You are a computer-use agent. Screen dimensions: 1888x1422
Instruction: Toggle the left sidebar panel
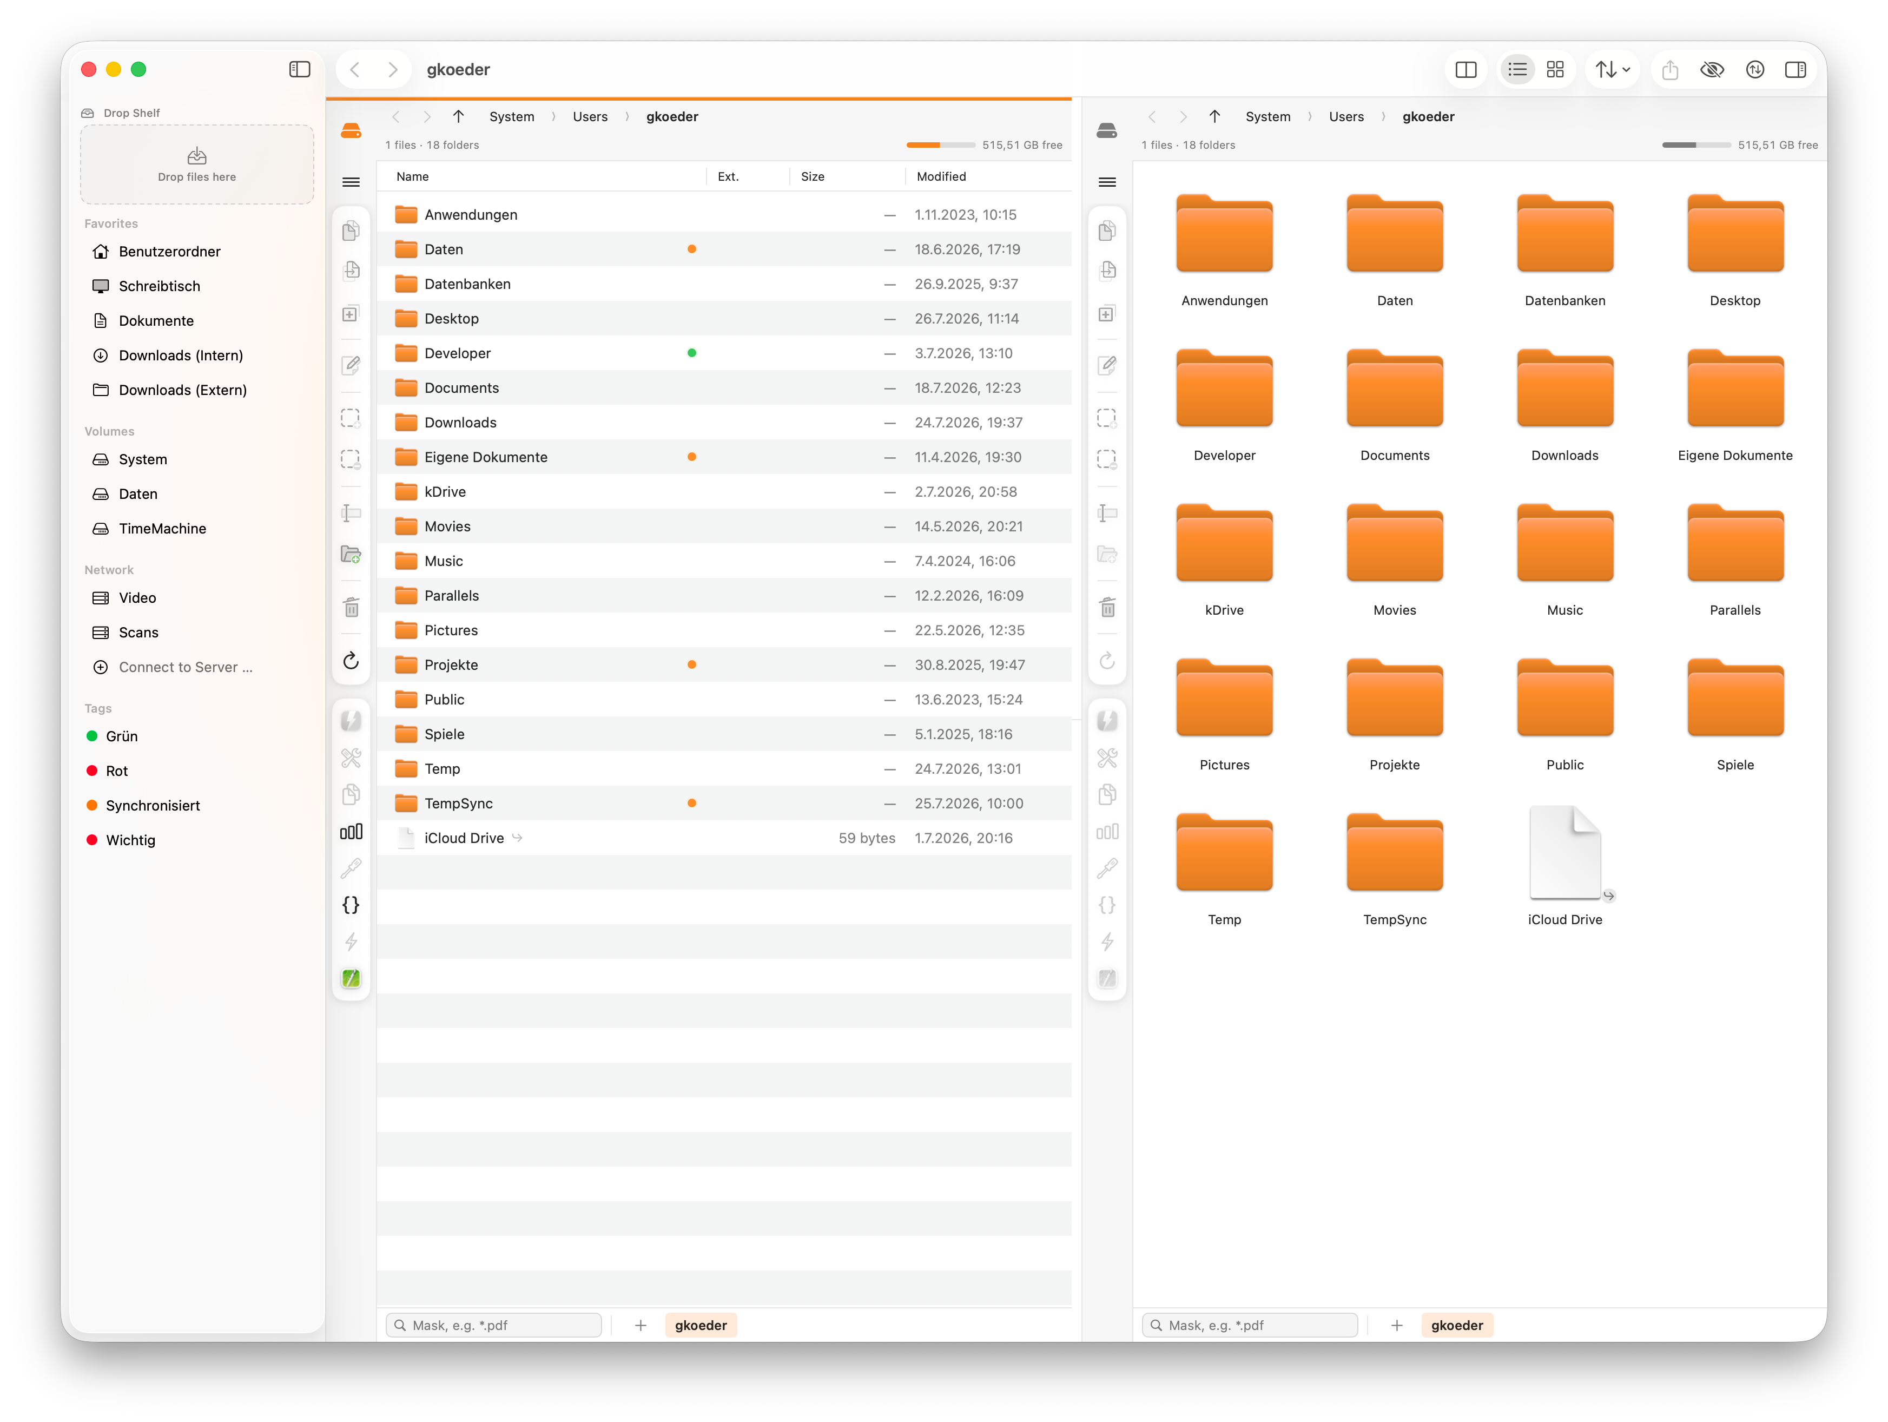click(x=300, y=69)
